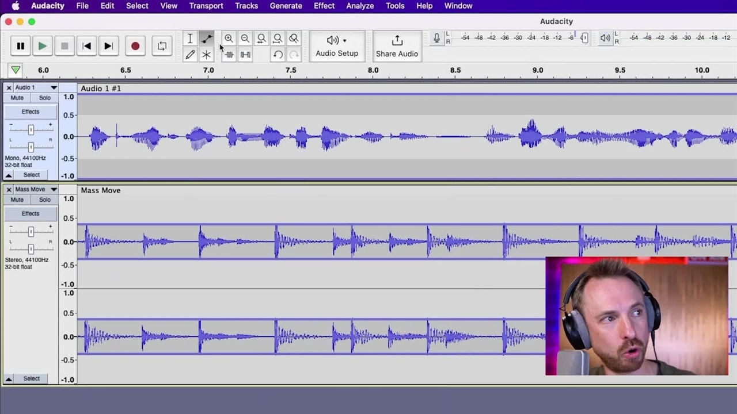The image size is (737, 414).
Task: Open the Effect menu
Action: point(324,6)
